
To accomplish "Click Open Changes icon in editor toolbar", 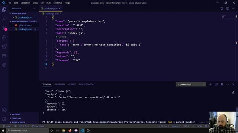I will click(x=222, y=8).
